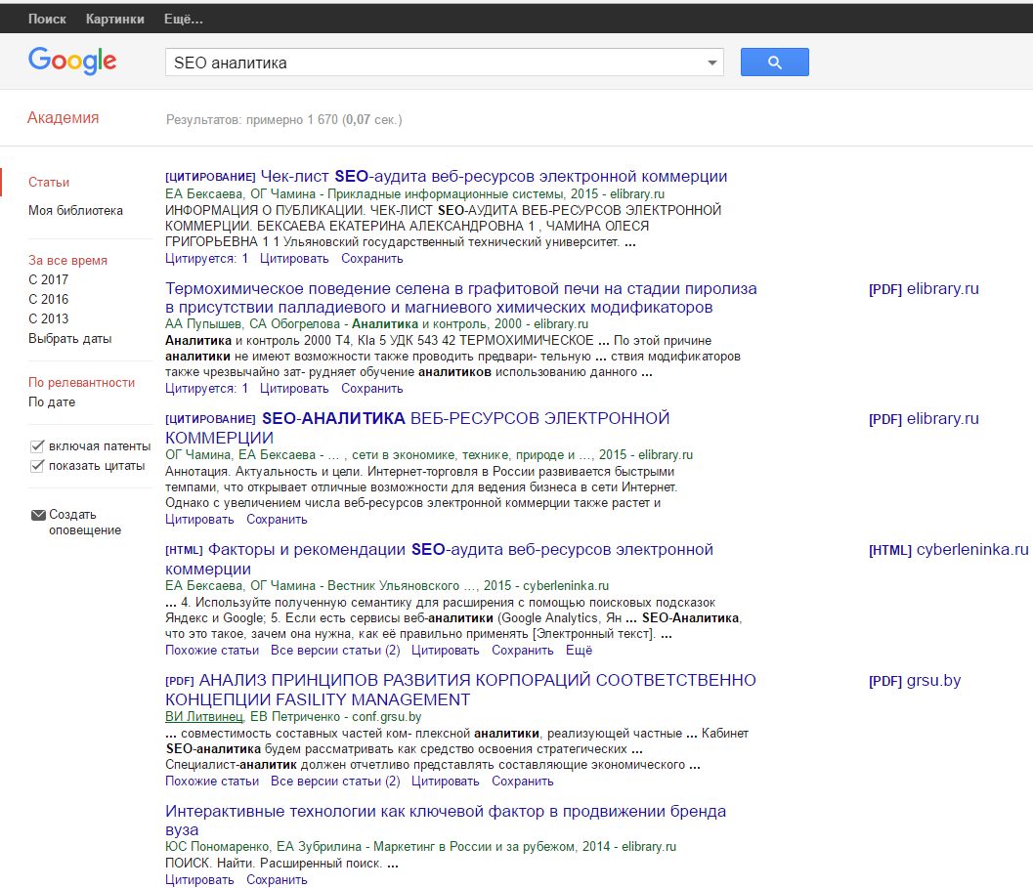Click envelope icon for Создать оповещение
1033x888 pixels.
[x=38, y=515]
